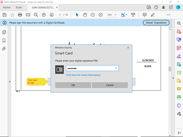183x137 pixels.
Task: Open the Home tab
Action: click(7, 7)
